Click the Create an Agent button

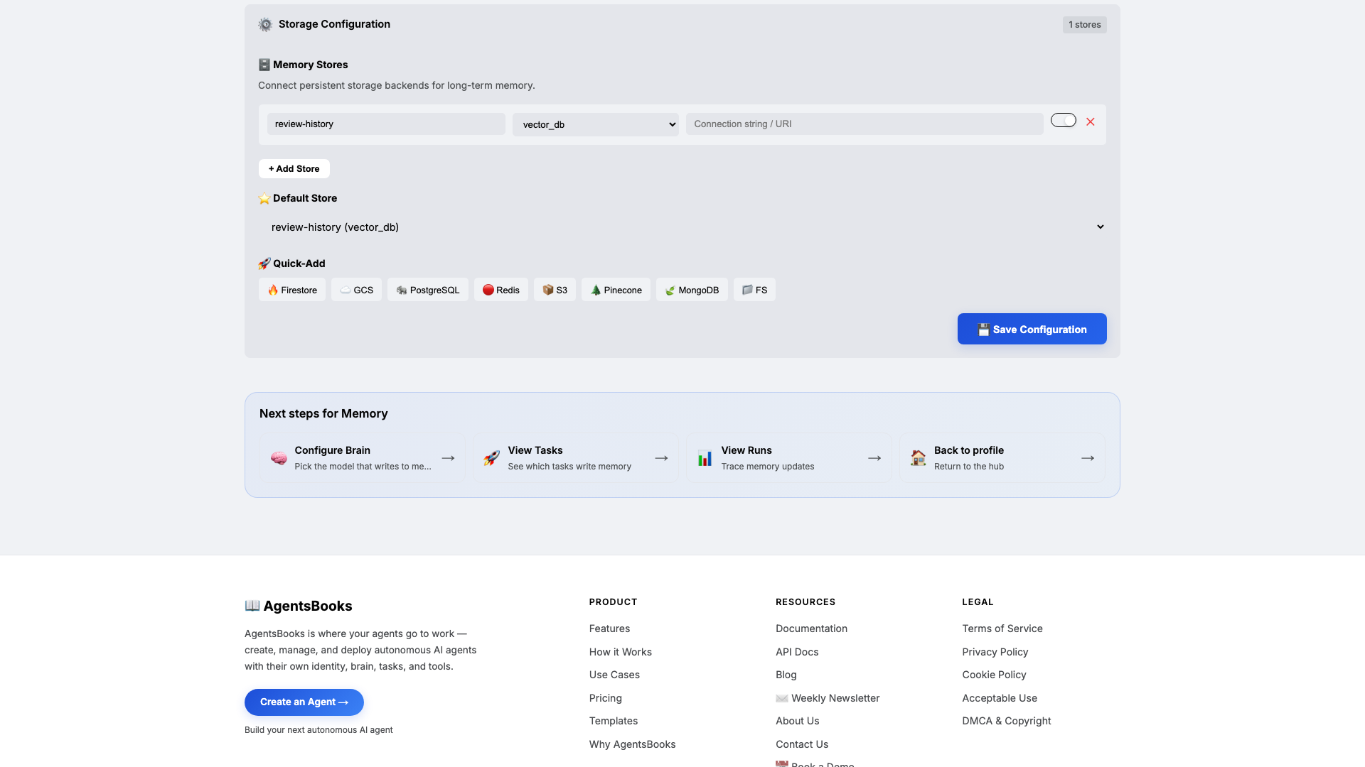coord(304,702)
